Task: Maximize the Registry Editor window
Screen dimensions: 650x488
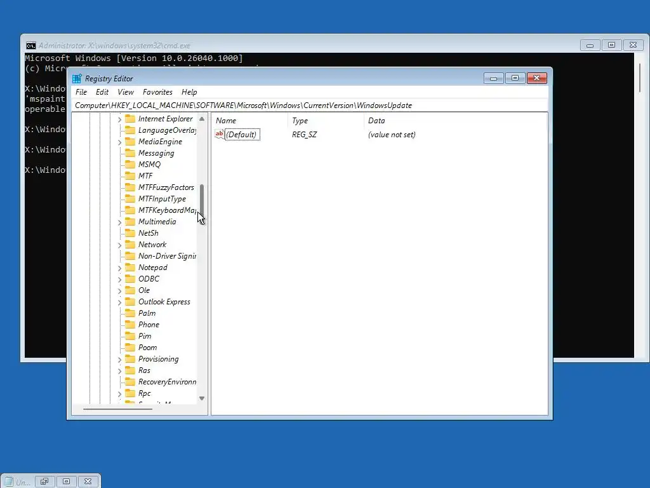Action: [515, 78]
